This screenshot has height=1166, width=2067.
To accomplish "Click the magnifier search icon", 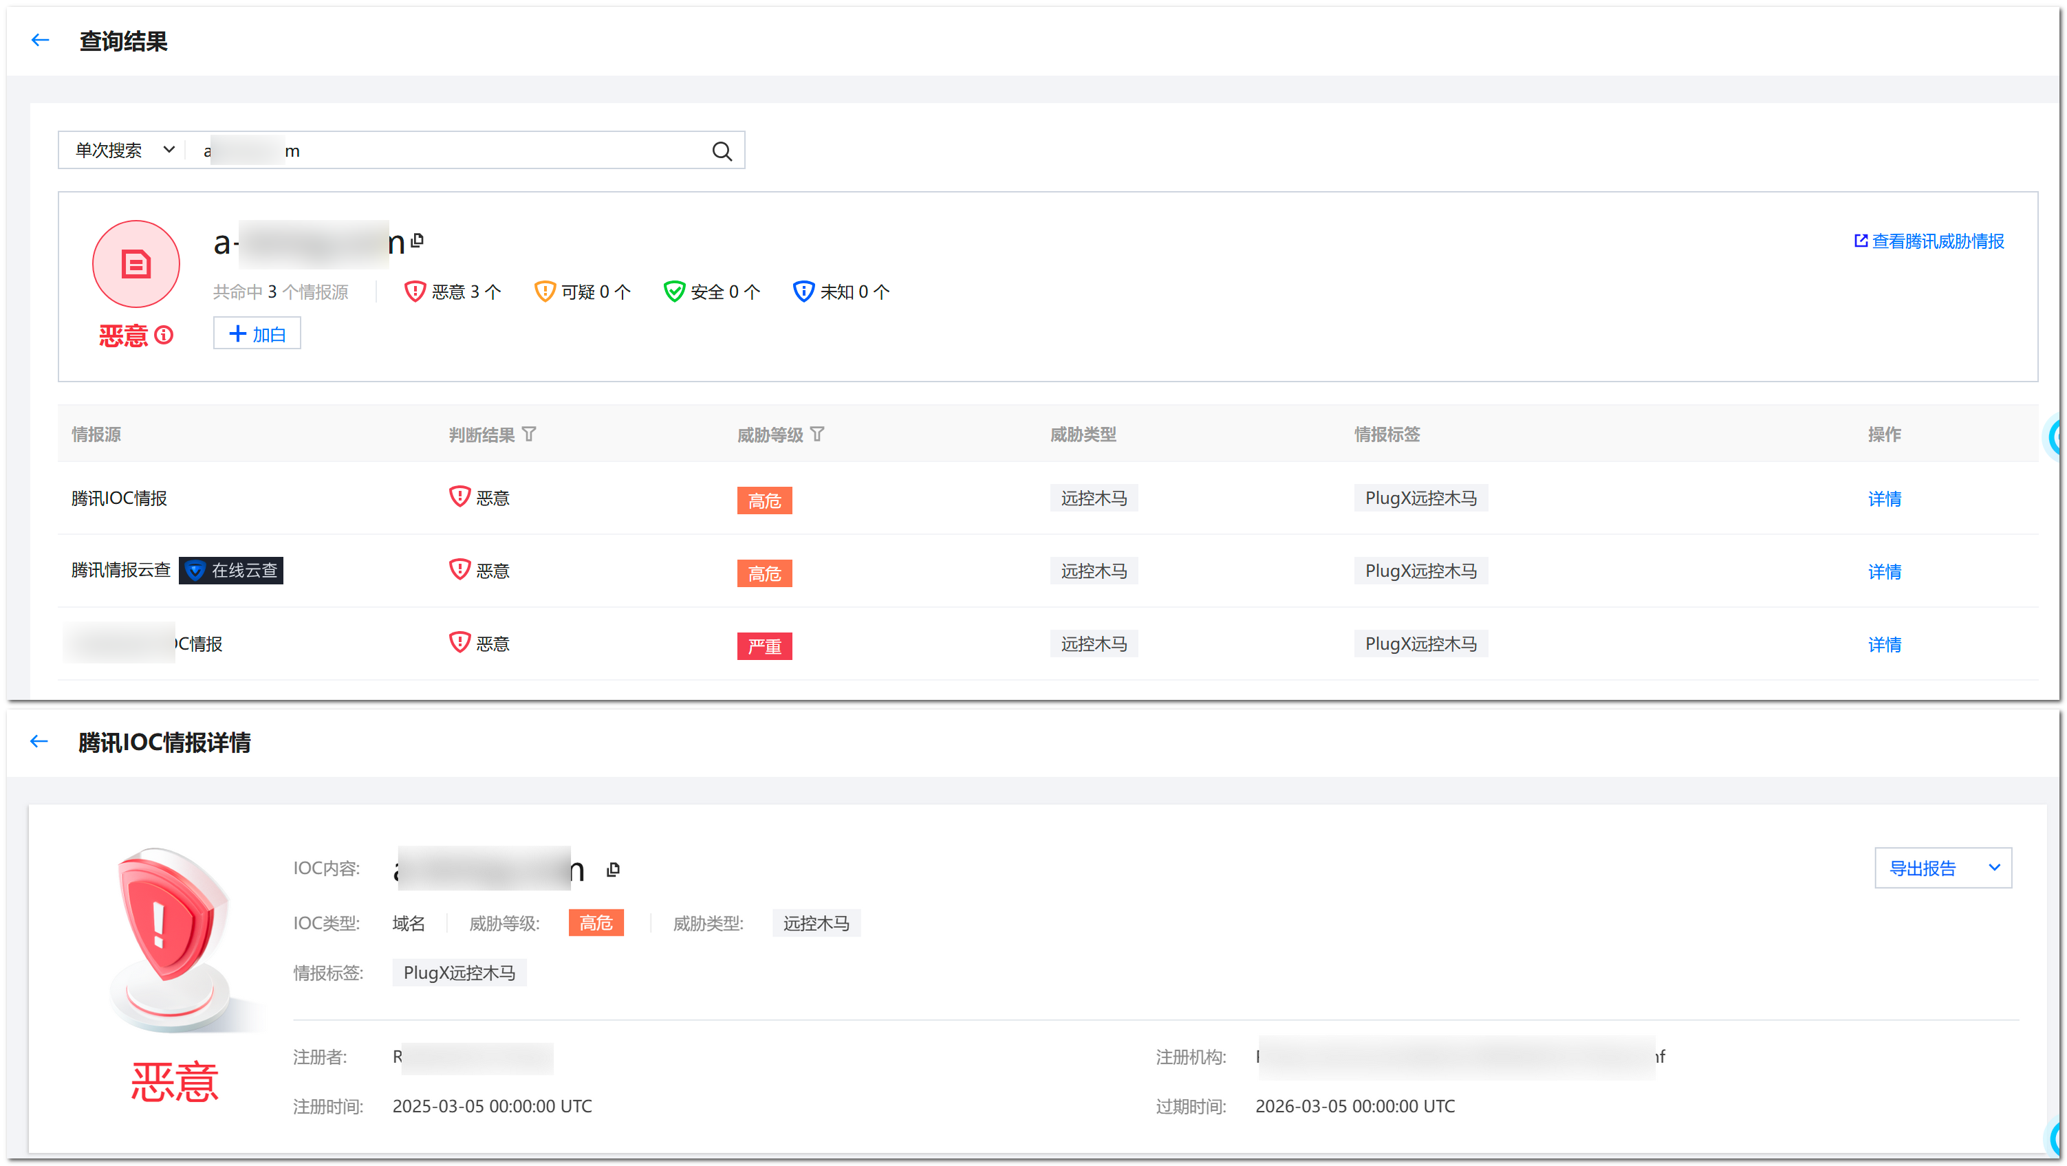I will [x=722, y=151].
